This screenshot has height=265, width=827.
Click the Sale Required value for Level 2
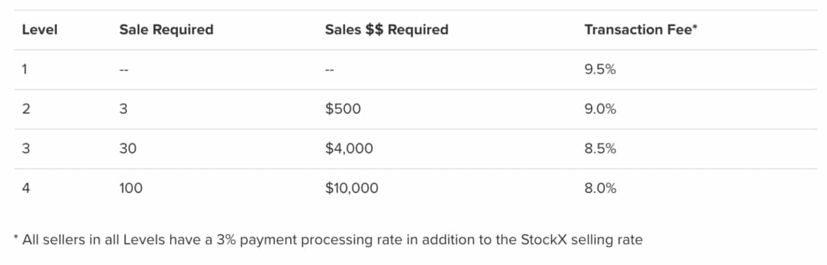[x=123, y=109]
